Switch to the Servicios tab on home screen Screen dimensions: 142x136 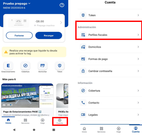(x=25, y=121)
